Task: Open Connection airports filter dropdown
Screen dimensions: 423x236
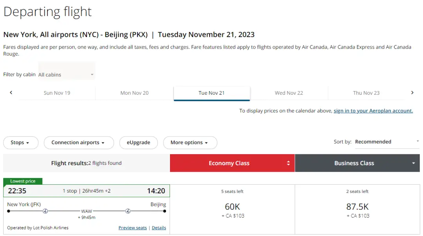Action: click(x=78, y=142)
